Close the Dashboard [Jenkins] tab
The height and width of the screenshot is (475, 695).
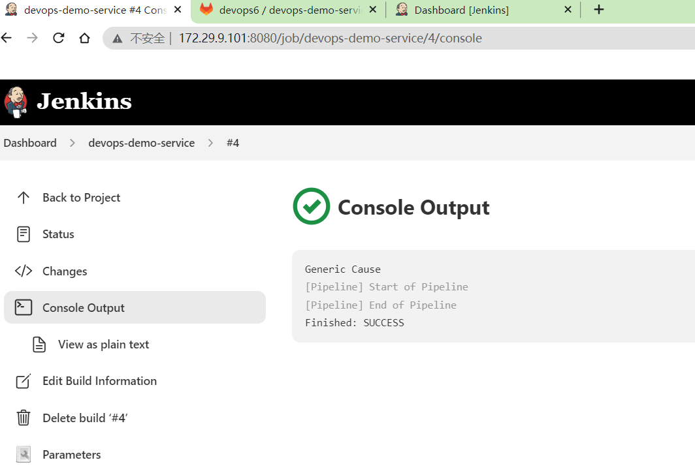pyautogui.click(x=568, y=9)
